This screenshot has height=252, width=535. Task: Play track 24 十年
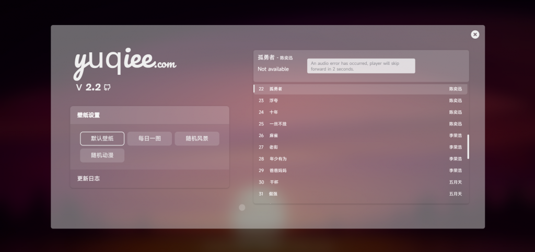click(360, 112)
